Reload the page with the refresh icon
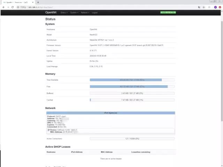223x167 pixels. 13,7
